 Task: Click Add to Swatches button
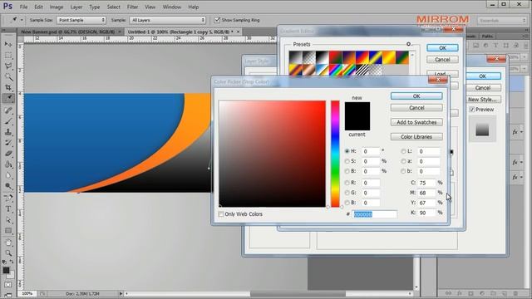[x=416, y=122]
